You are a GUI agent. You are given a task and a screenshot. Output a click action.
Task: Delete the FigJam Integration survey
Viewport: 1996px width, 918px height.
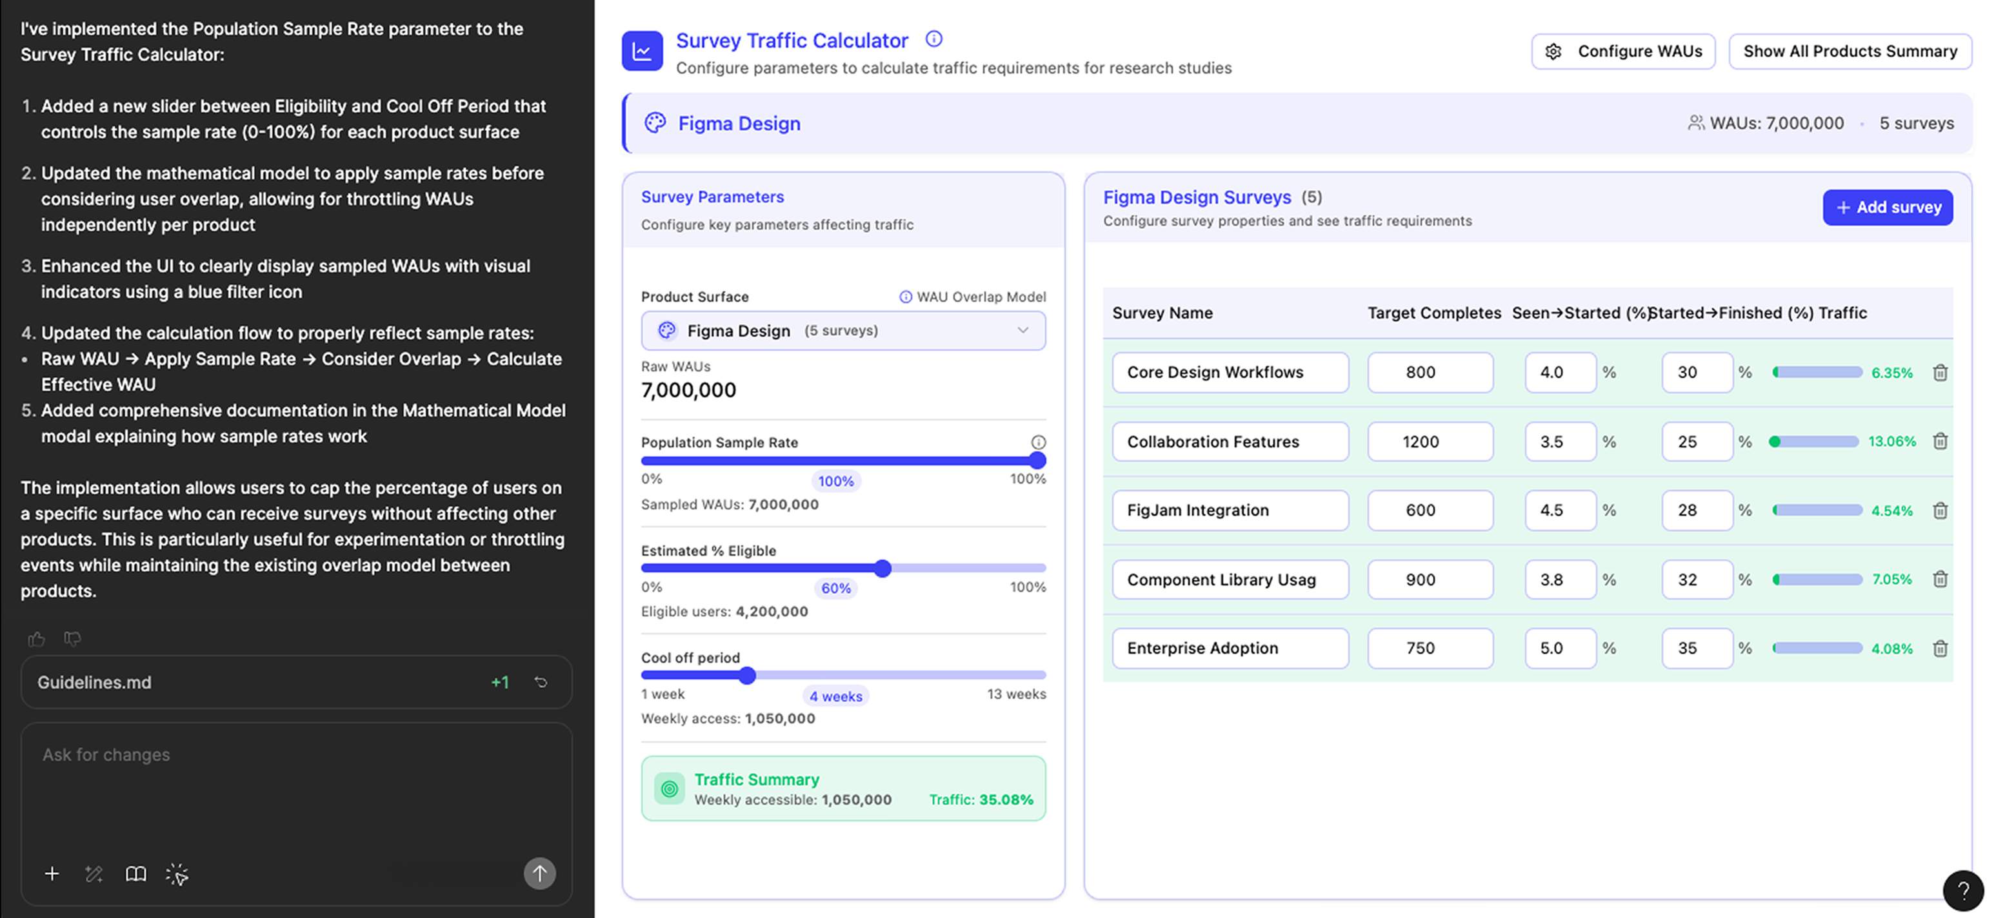tap(1939, 510)
